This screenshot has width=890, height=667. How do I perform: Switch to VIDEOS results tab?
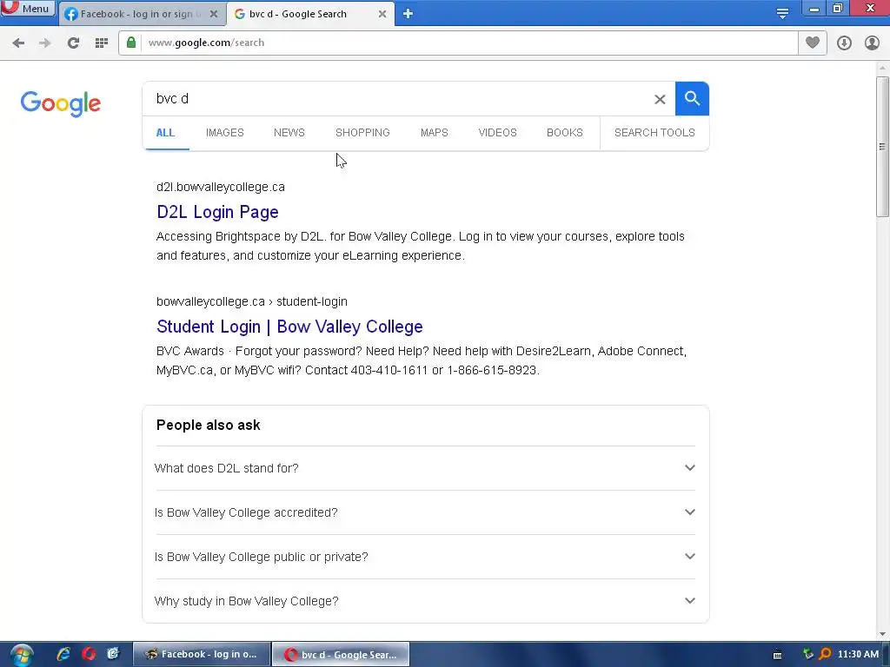[497, 133]
